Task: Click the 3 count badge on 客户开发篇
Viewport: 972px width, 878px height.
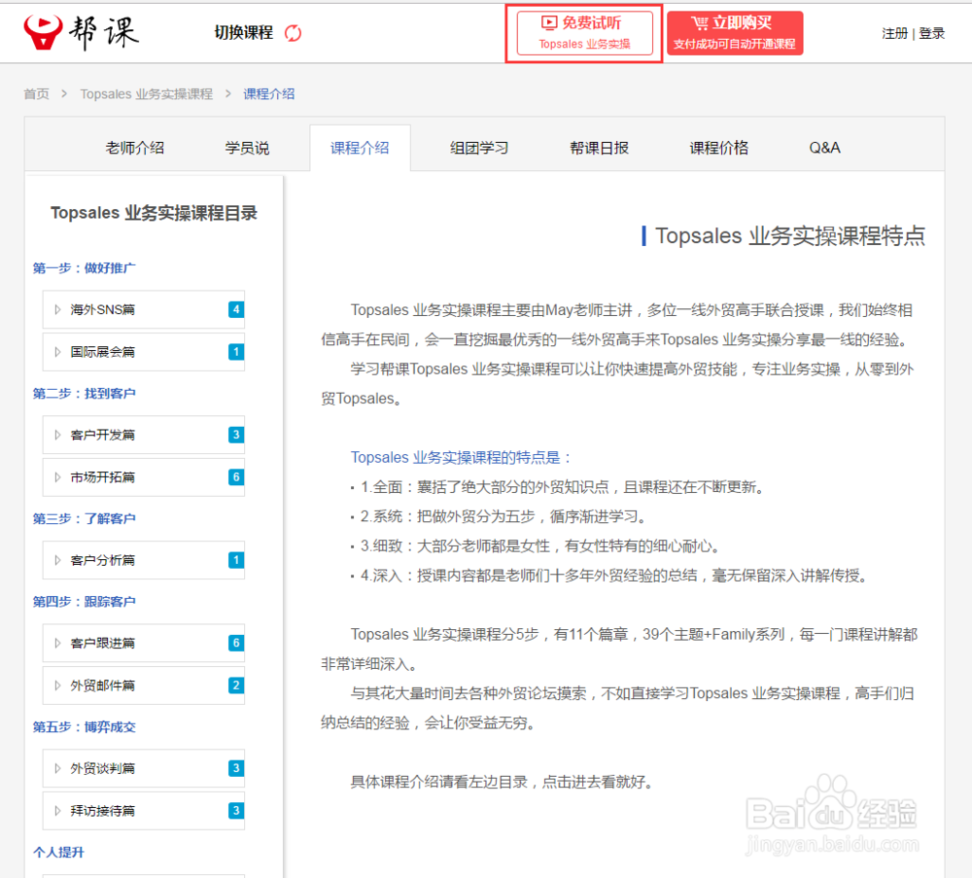Action: point(235,435)
